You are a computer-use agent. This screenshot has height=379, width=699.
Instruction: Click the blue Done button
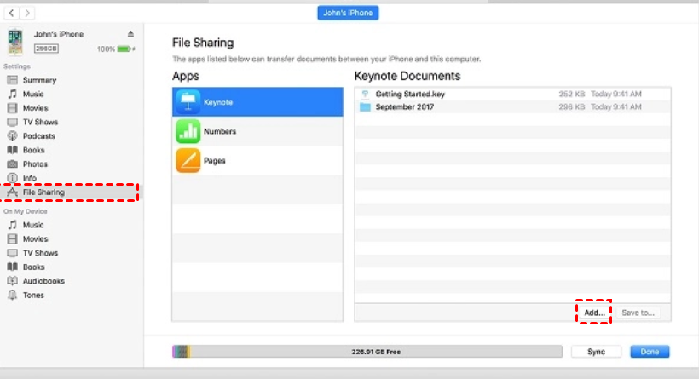[x=650, y=352]
